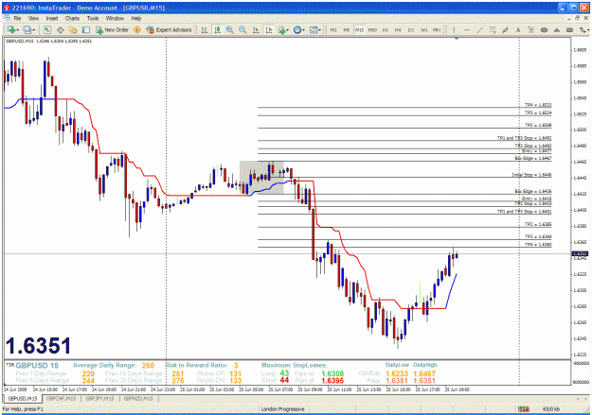Open the Help menu

(135, 18)
